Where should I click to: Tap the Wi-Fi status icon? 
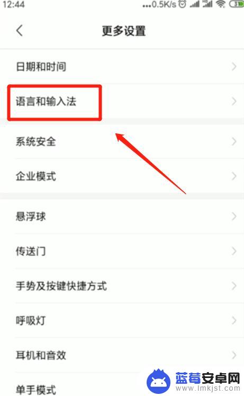pos(221,4)
